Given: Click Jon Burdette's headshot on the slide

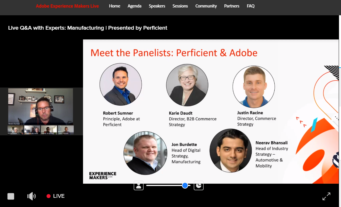Looking at the screenshot, I should [x=145, y=153].
